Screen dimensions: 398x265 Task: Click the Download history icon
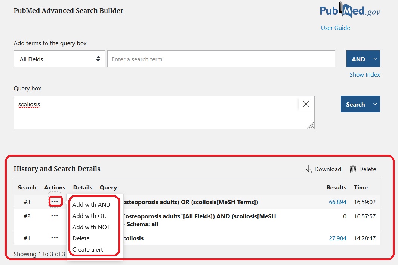(x=308, y=169)
